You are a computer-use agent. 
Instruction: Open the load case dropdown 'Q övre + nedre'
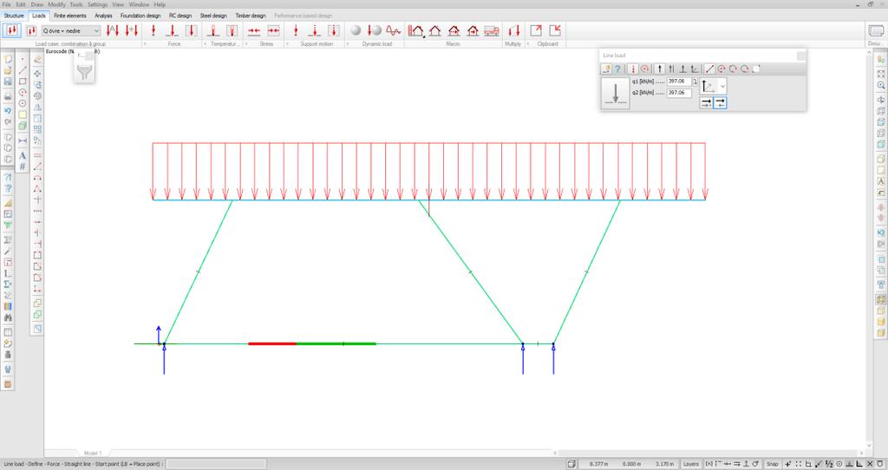pyautogui.click(x=71, y=30)
